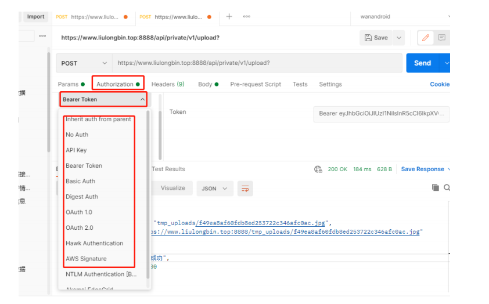Screen dimensions: 489x304
Task: Choose NTLM Authentication option
Action: point(101,274)
